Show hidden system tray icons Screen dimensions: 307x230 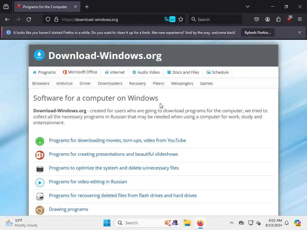232,223
